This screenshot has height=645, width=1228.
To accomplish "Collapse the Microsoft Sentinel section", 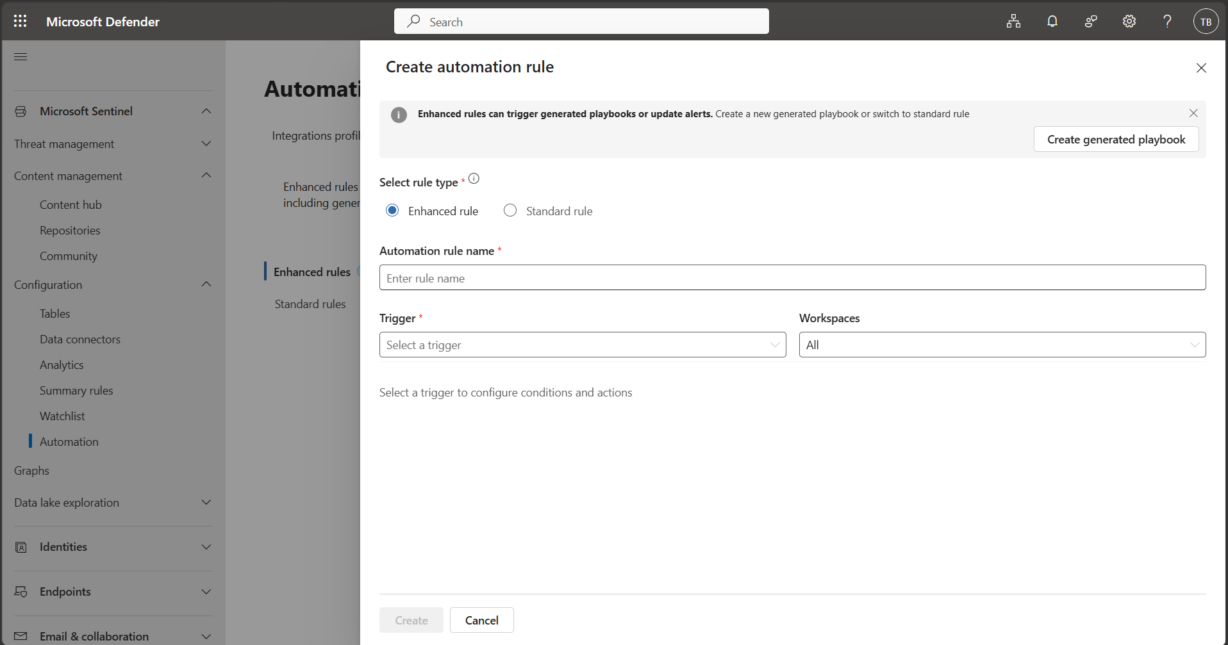I will tap(206, 111).
